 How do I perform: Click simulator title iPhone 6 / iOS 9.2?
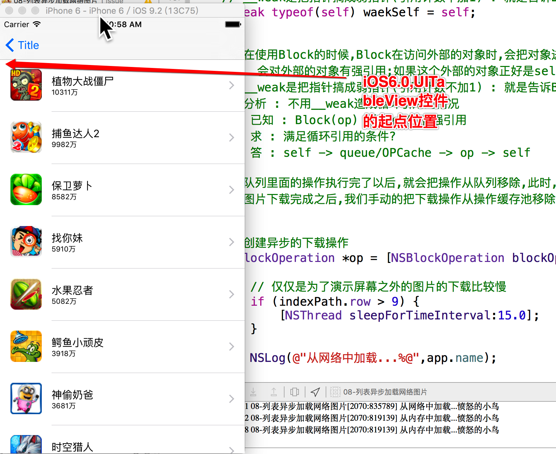[122, 11]
